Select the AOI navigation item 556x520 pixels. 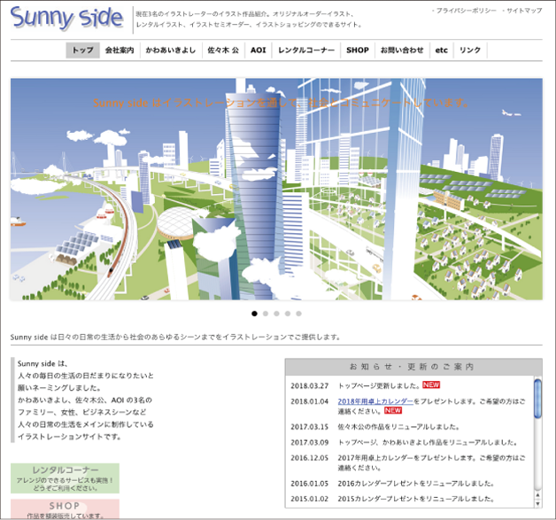(259, 50)
